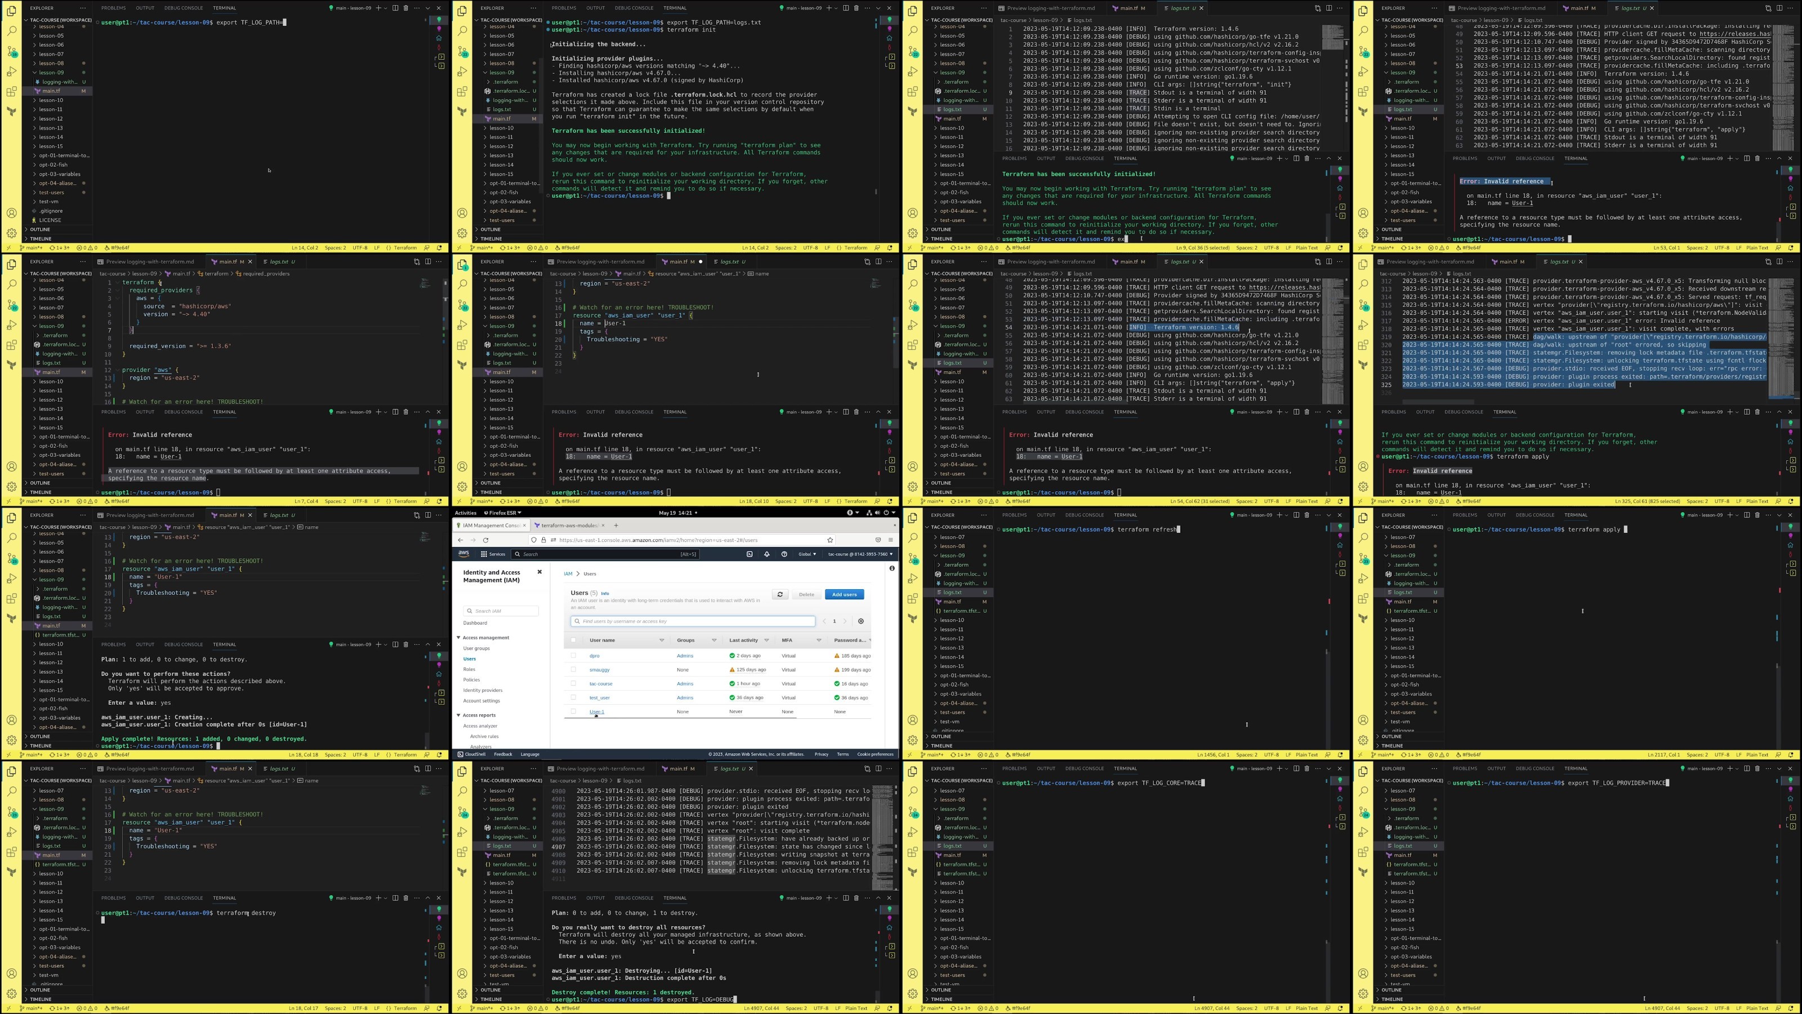Open Terraform sidebar in the TF_LOG_CORE=TRACE window
The image size is (1802, 1014).
pos(913,872)
